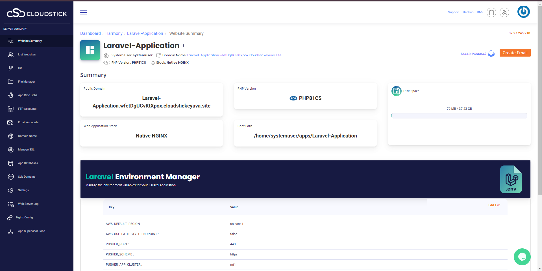Click Edit File in environment manager
This screenshot has width=542, height=271.
[x=494, y=205]
